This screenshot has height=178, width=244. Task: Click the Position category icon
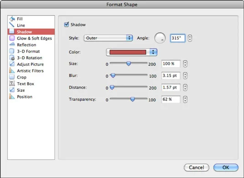tap(12, 97)
